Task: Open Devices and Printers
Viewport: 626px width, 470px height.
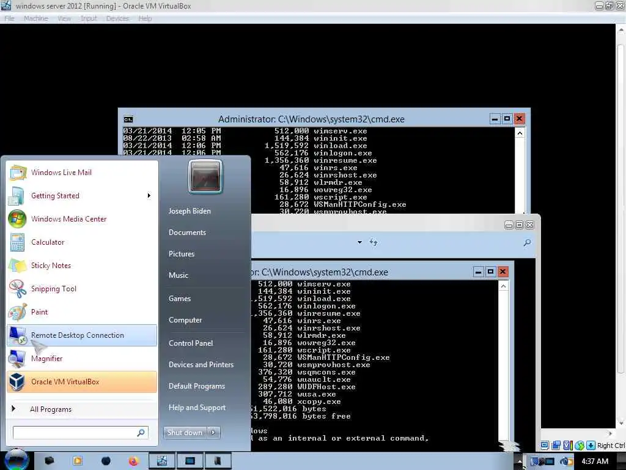Action: pos(201,365)
